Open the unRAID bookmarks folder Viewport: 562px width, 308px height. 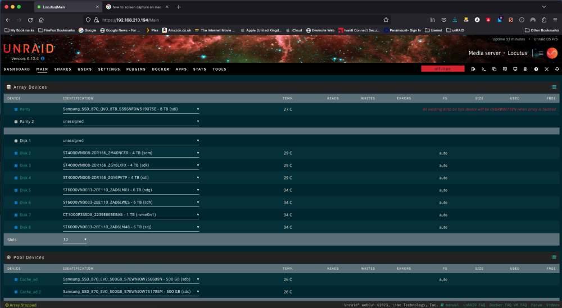[455, 30]
